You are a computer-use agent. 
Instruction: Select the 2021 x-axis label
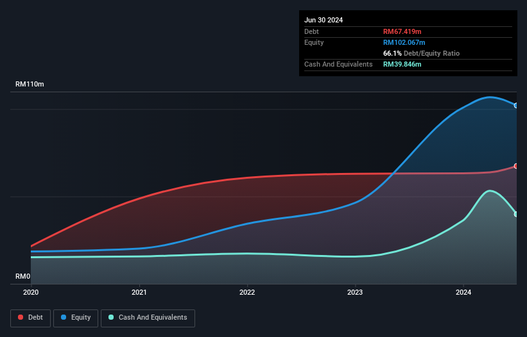click(x=139, y=292)
